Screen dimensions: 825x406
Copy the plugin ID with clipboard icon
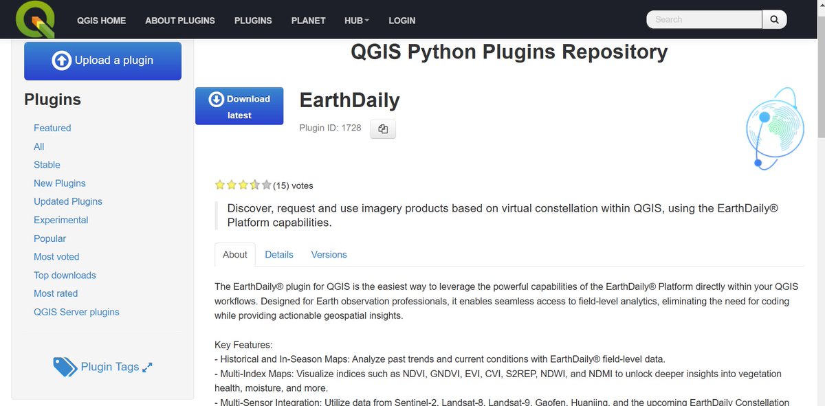pyautogui.click(x=383, y=129)
